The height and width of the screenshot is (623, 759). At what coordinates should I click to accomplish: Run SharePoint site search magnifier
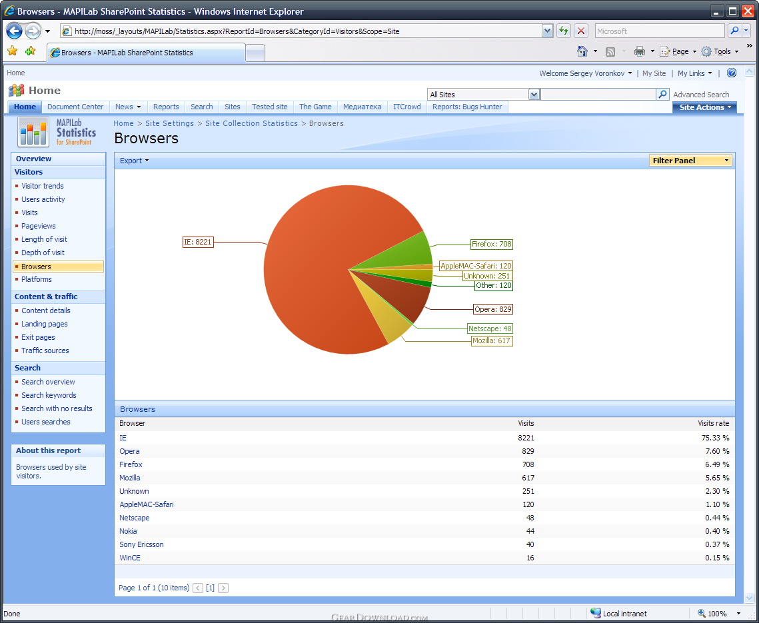click(x=662, y=94)
